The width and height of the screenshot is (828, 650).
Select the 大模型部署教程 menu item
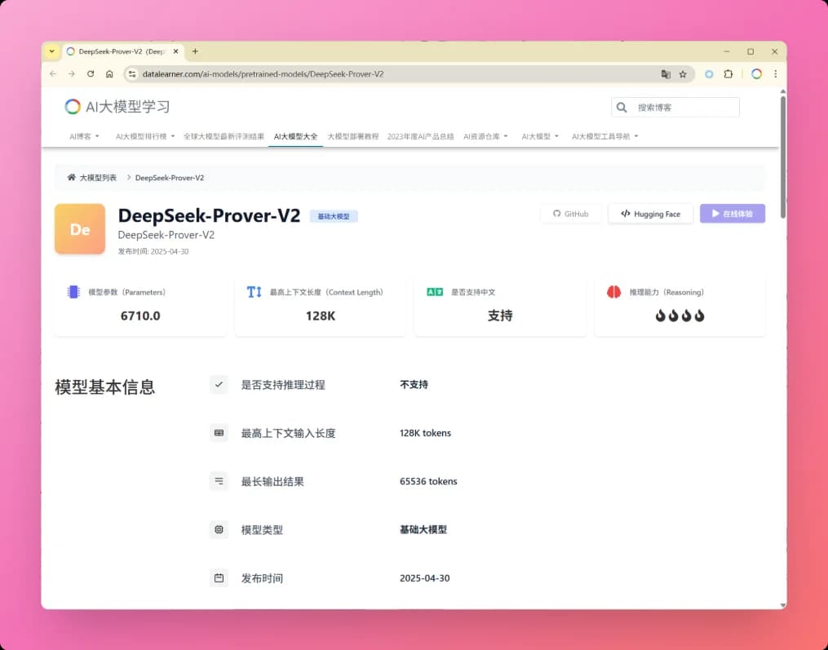(354, 136)
